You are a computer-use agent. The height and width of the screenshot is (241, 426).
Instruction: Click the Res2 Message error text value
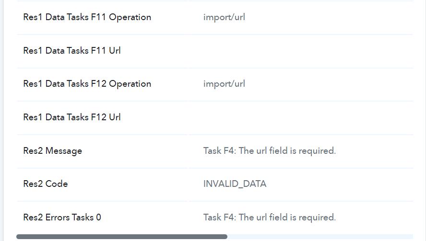coord(270,150)
